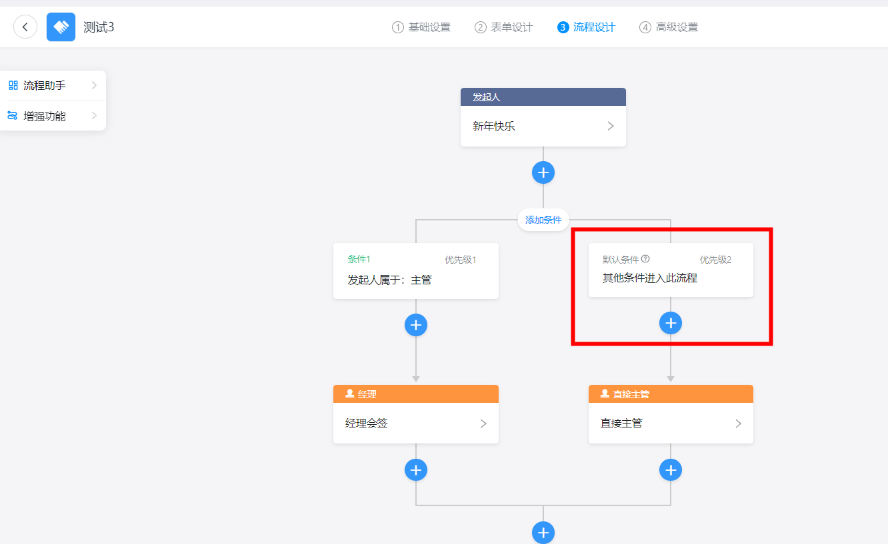
Task: Select the orange 直接主管 node header
Action: pyautogui.click(x=671, y=394)
